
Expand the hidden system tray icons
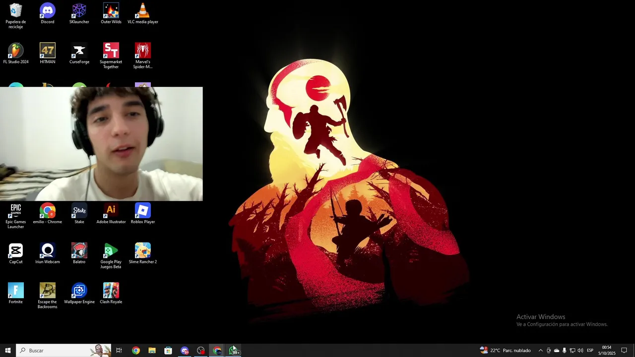pyautogui.click(x=541, y=351)
